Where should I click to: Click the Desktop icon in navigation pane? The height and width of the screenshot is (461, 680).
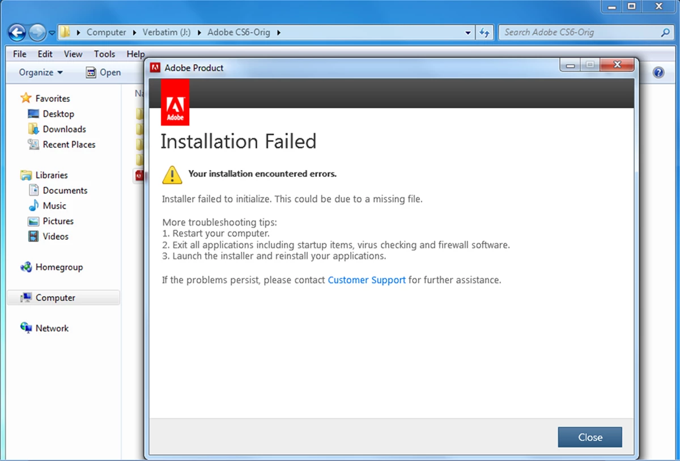click(x=33, y=114)
